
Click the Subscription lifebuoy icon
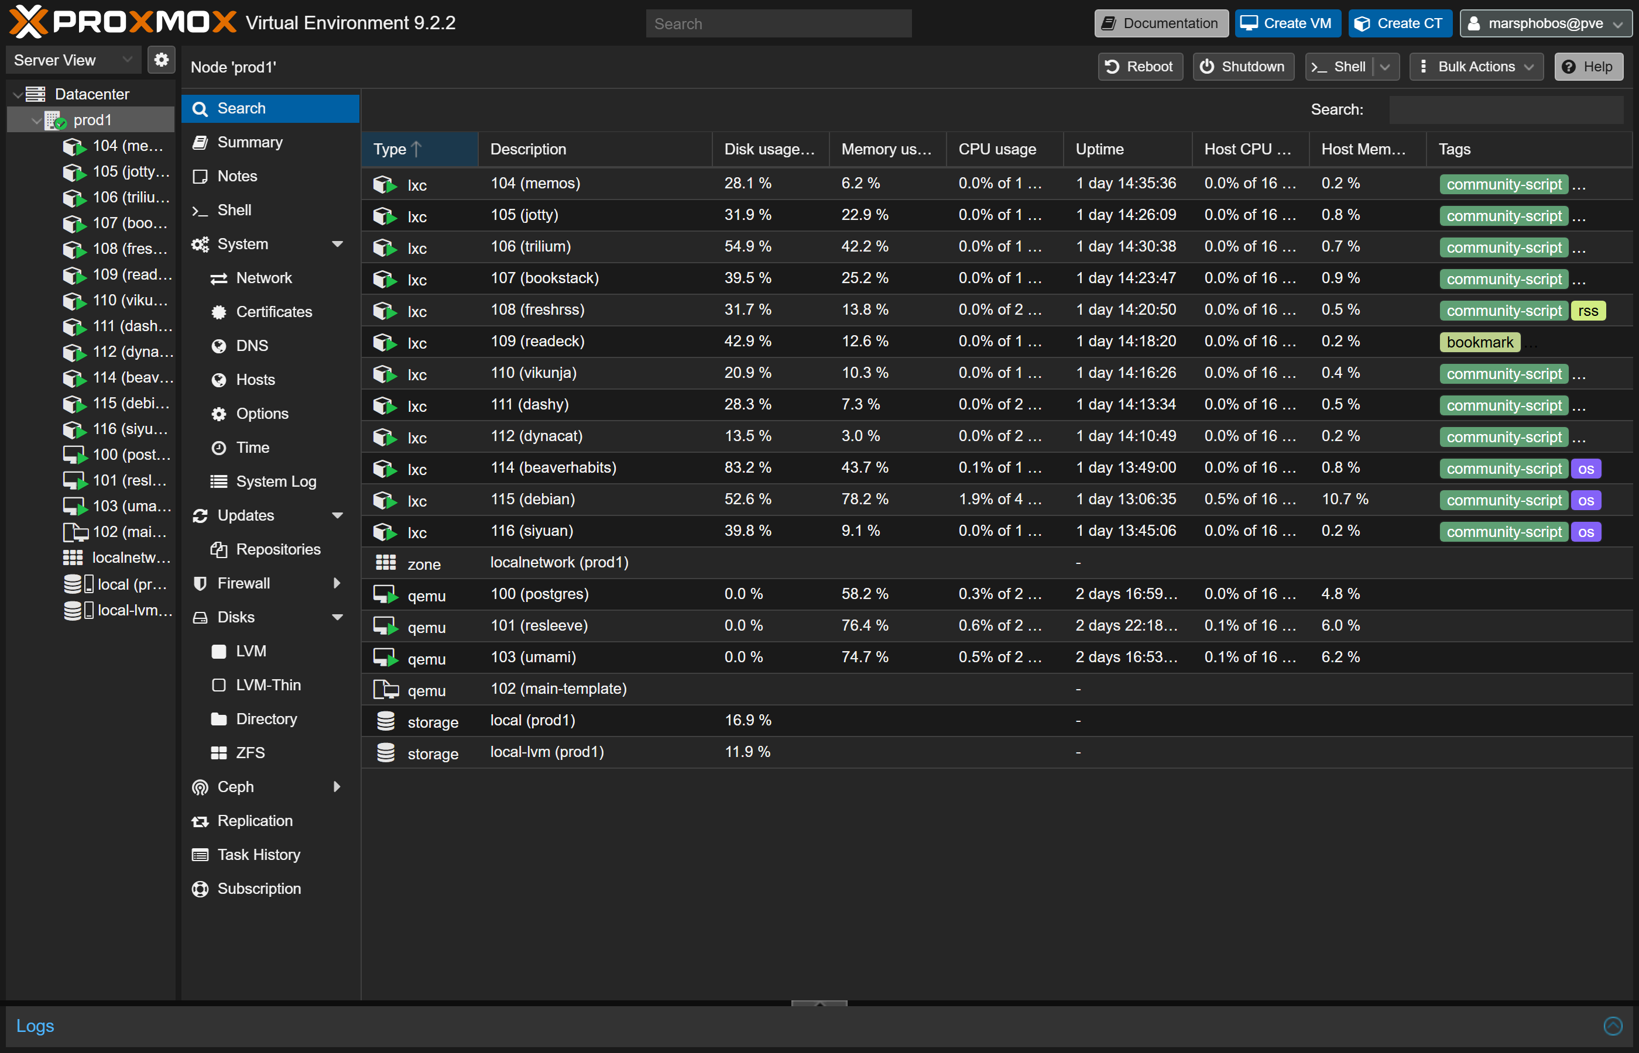(x=200, y=889)
